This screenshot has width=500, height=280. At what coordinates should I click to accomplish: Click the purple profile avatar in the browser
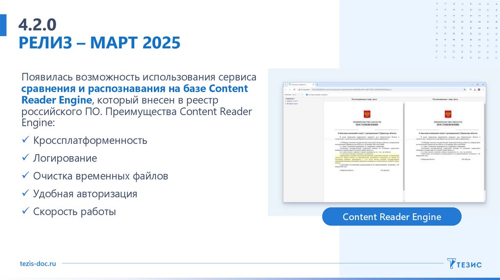click(x=479, y=89)
